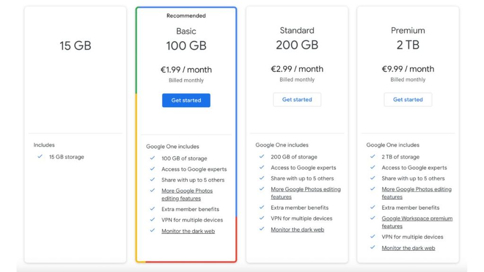Open More Google Photos editing features link in Premium
484x272 pixels.
[416, 189]
